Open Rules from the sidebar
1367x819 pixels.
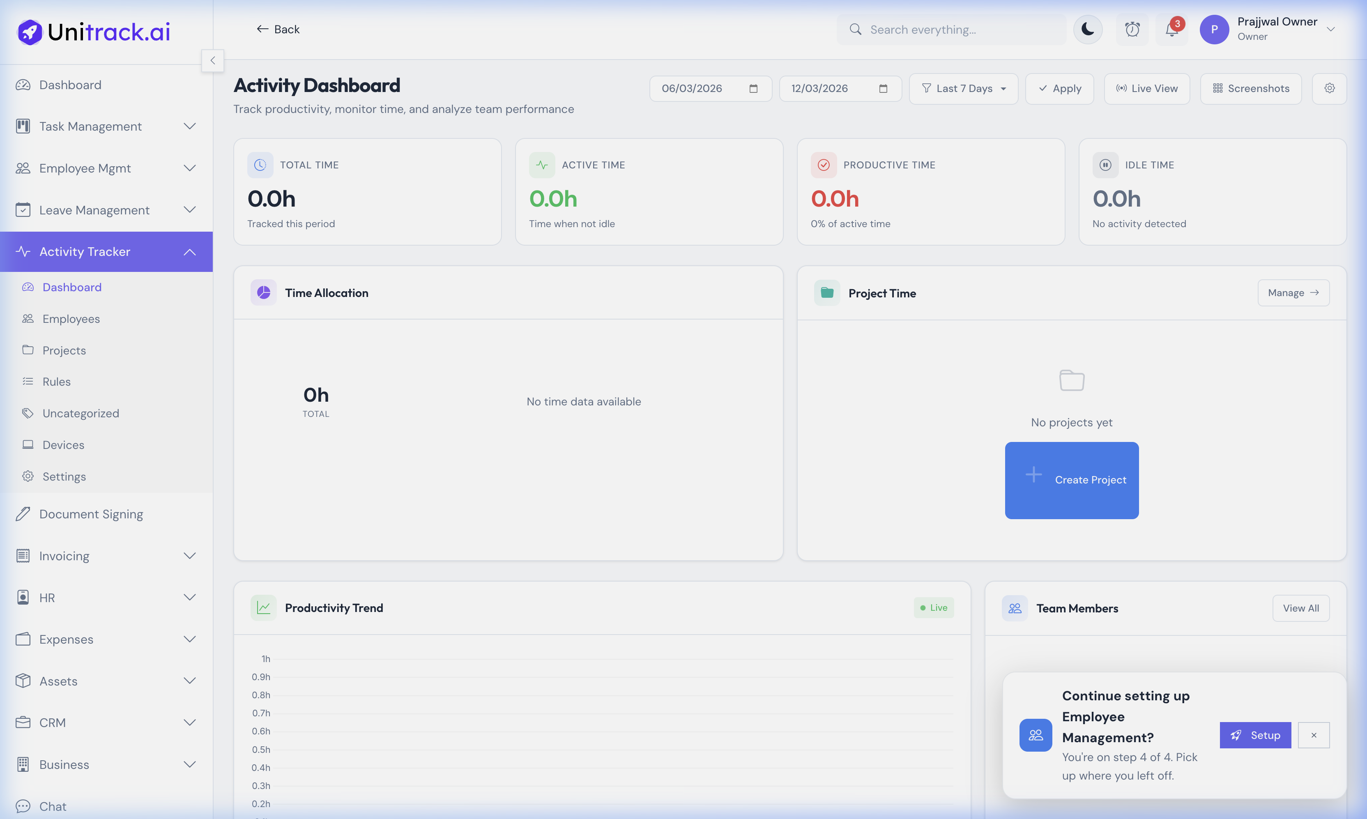[57, 381]
